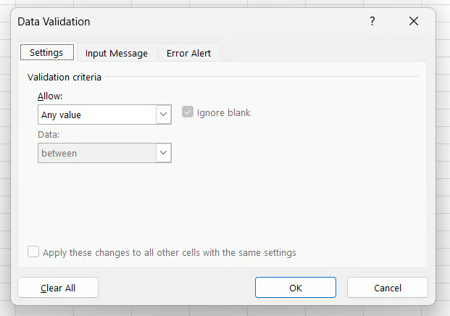Screen dimensions: 450x316
Task: Enable the apply changes to other cells checkbox
Action: [x=33, y=252]
